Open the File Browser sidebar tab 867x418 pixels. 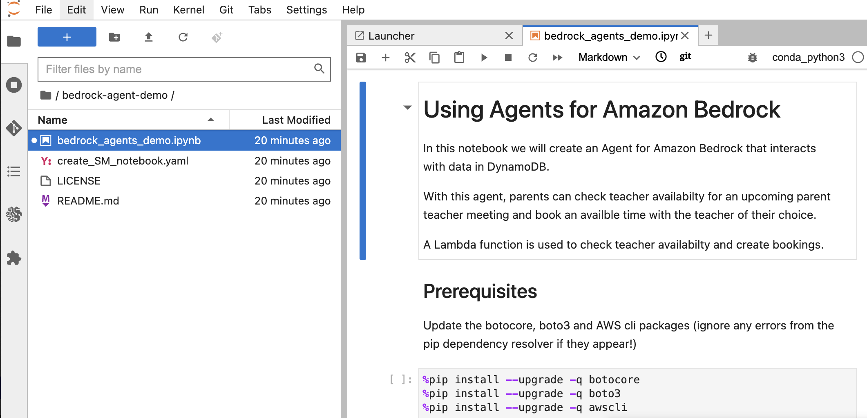click(14, 41)
